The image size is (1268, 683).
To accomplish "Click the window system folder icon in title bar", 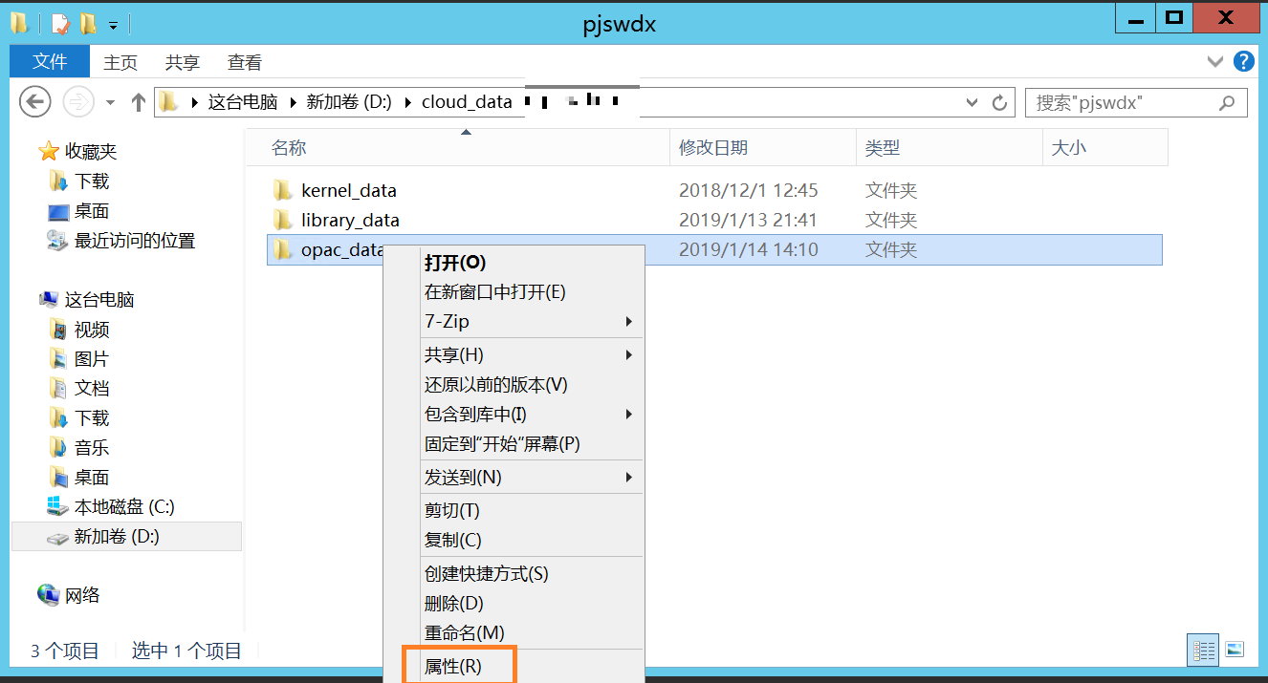I will pyautogui.click(x=18, y=23).
